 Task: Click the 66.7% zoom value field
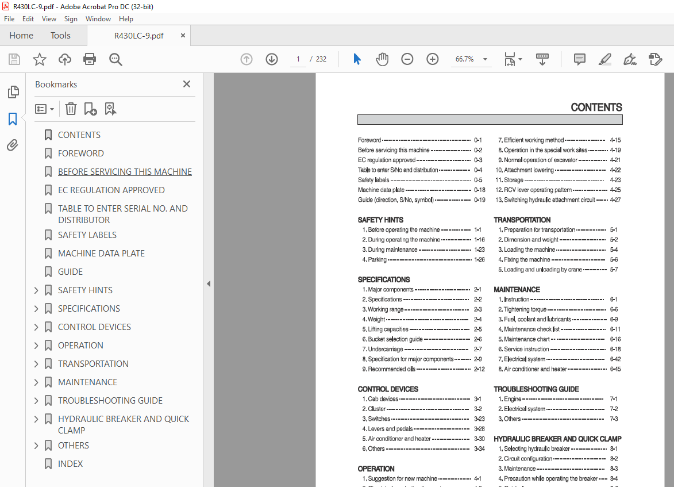click(464, 59)
